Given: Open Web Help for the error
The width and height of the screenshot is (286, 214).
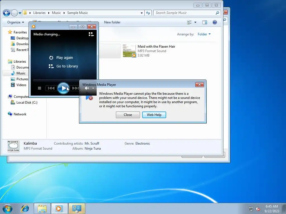Looking at the screenshot, I should click(x=154, y=115).
